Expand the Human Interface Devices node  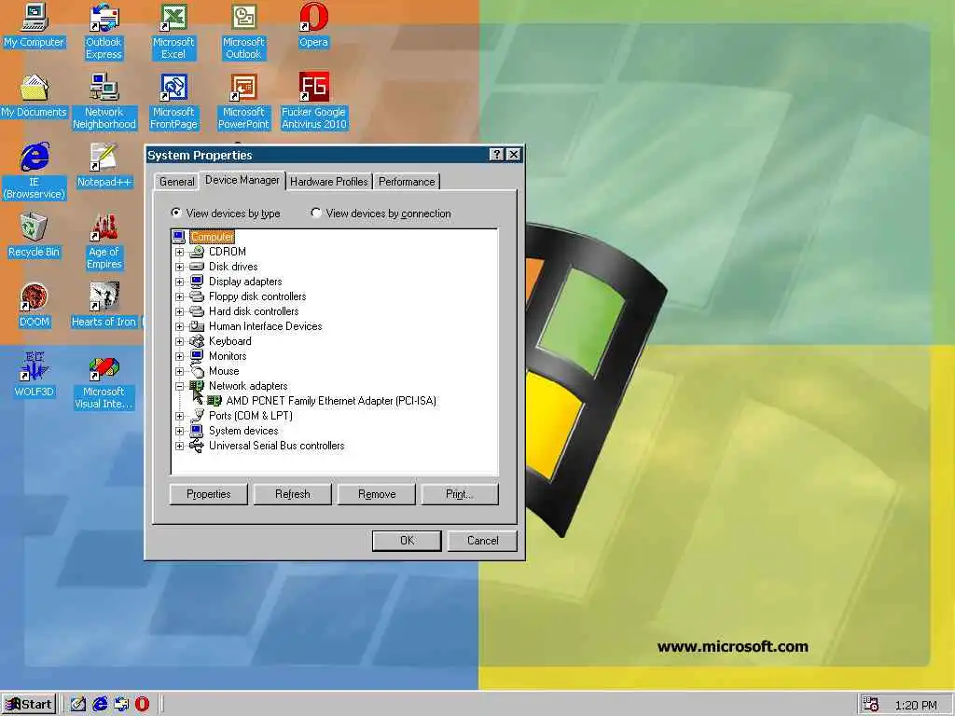click(179, 326)
